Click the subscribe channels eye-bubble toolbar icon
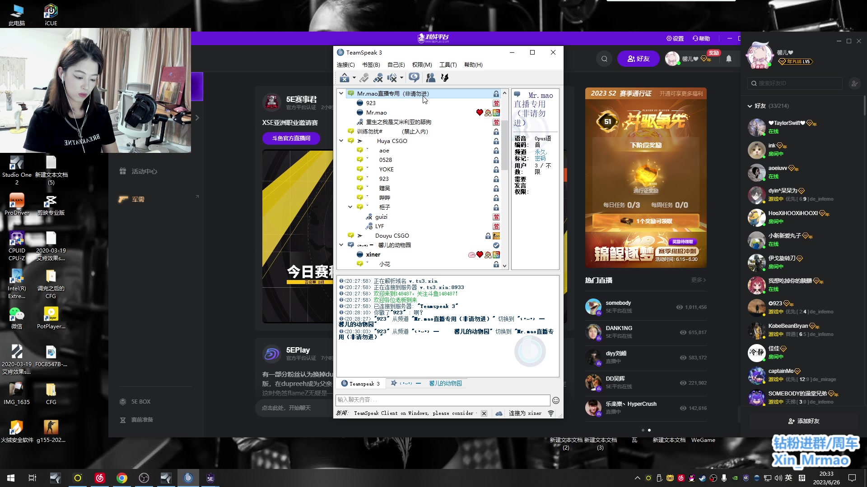This screenshot has height=487, width=867. [x=414, y=78]
